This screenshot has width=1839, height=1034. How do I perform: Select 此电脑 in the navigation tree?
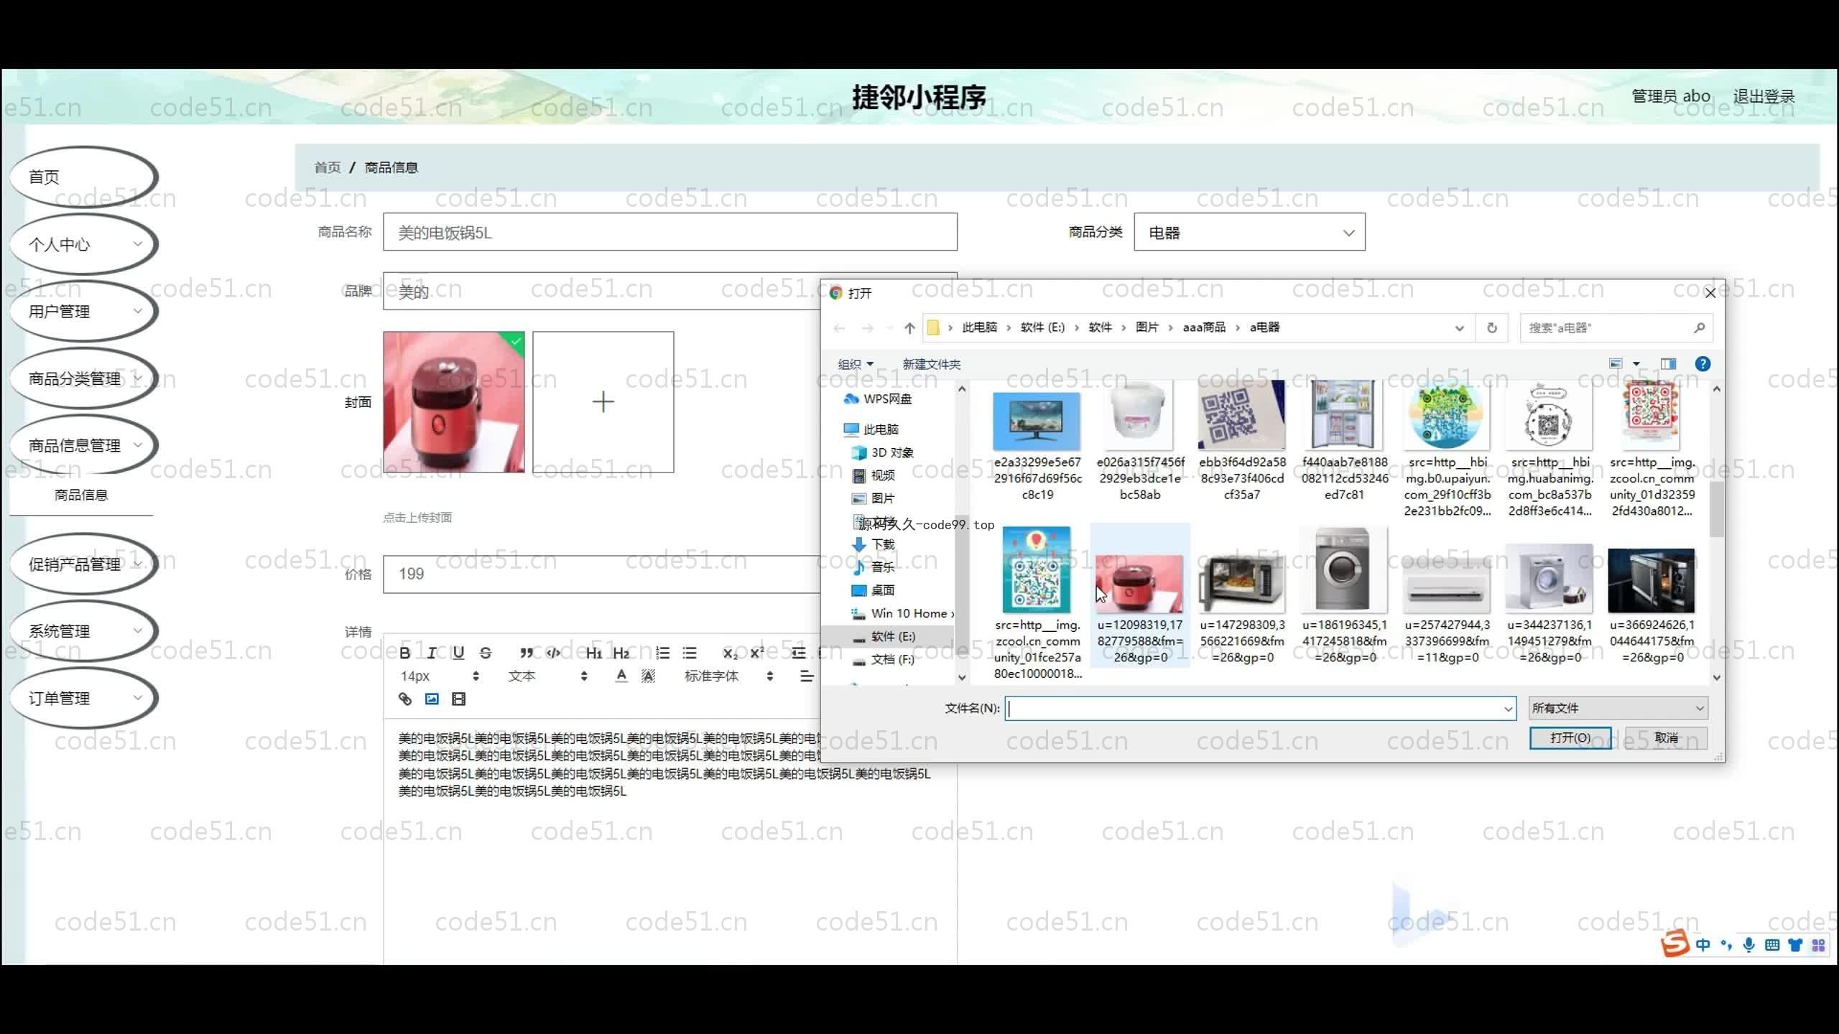click(881, 429)
